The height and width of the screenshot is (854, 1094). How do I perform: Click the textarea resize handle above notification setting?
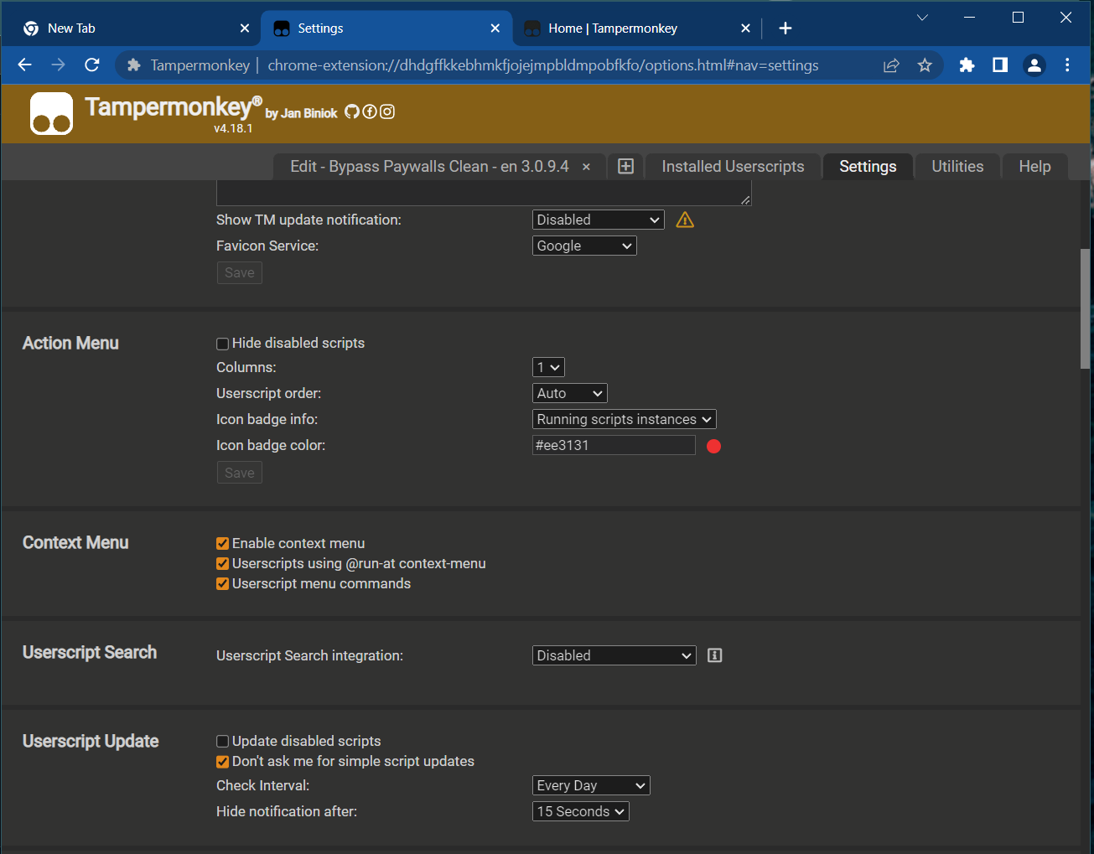pyautogui.click(x=744, y=199)
